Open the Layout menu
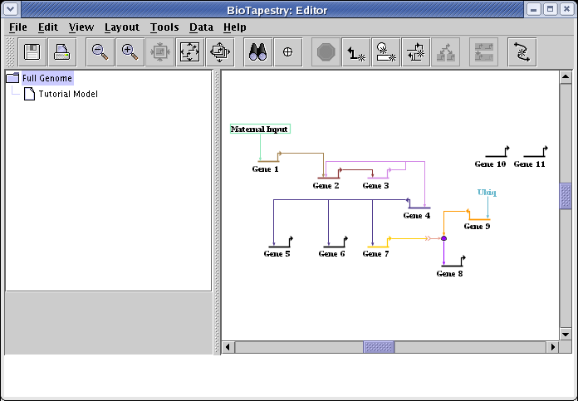This screenshot has width=578, height=401. click(x=121, y=27)
